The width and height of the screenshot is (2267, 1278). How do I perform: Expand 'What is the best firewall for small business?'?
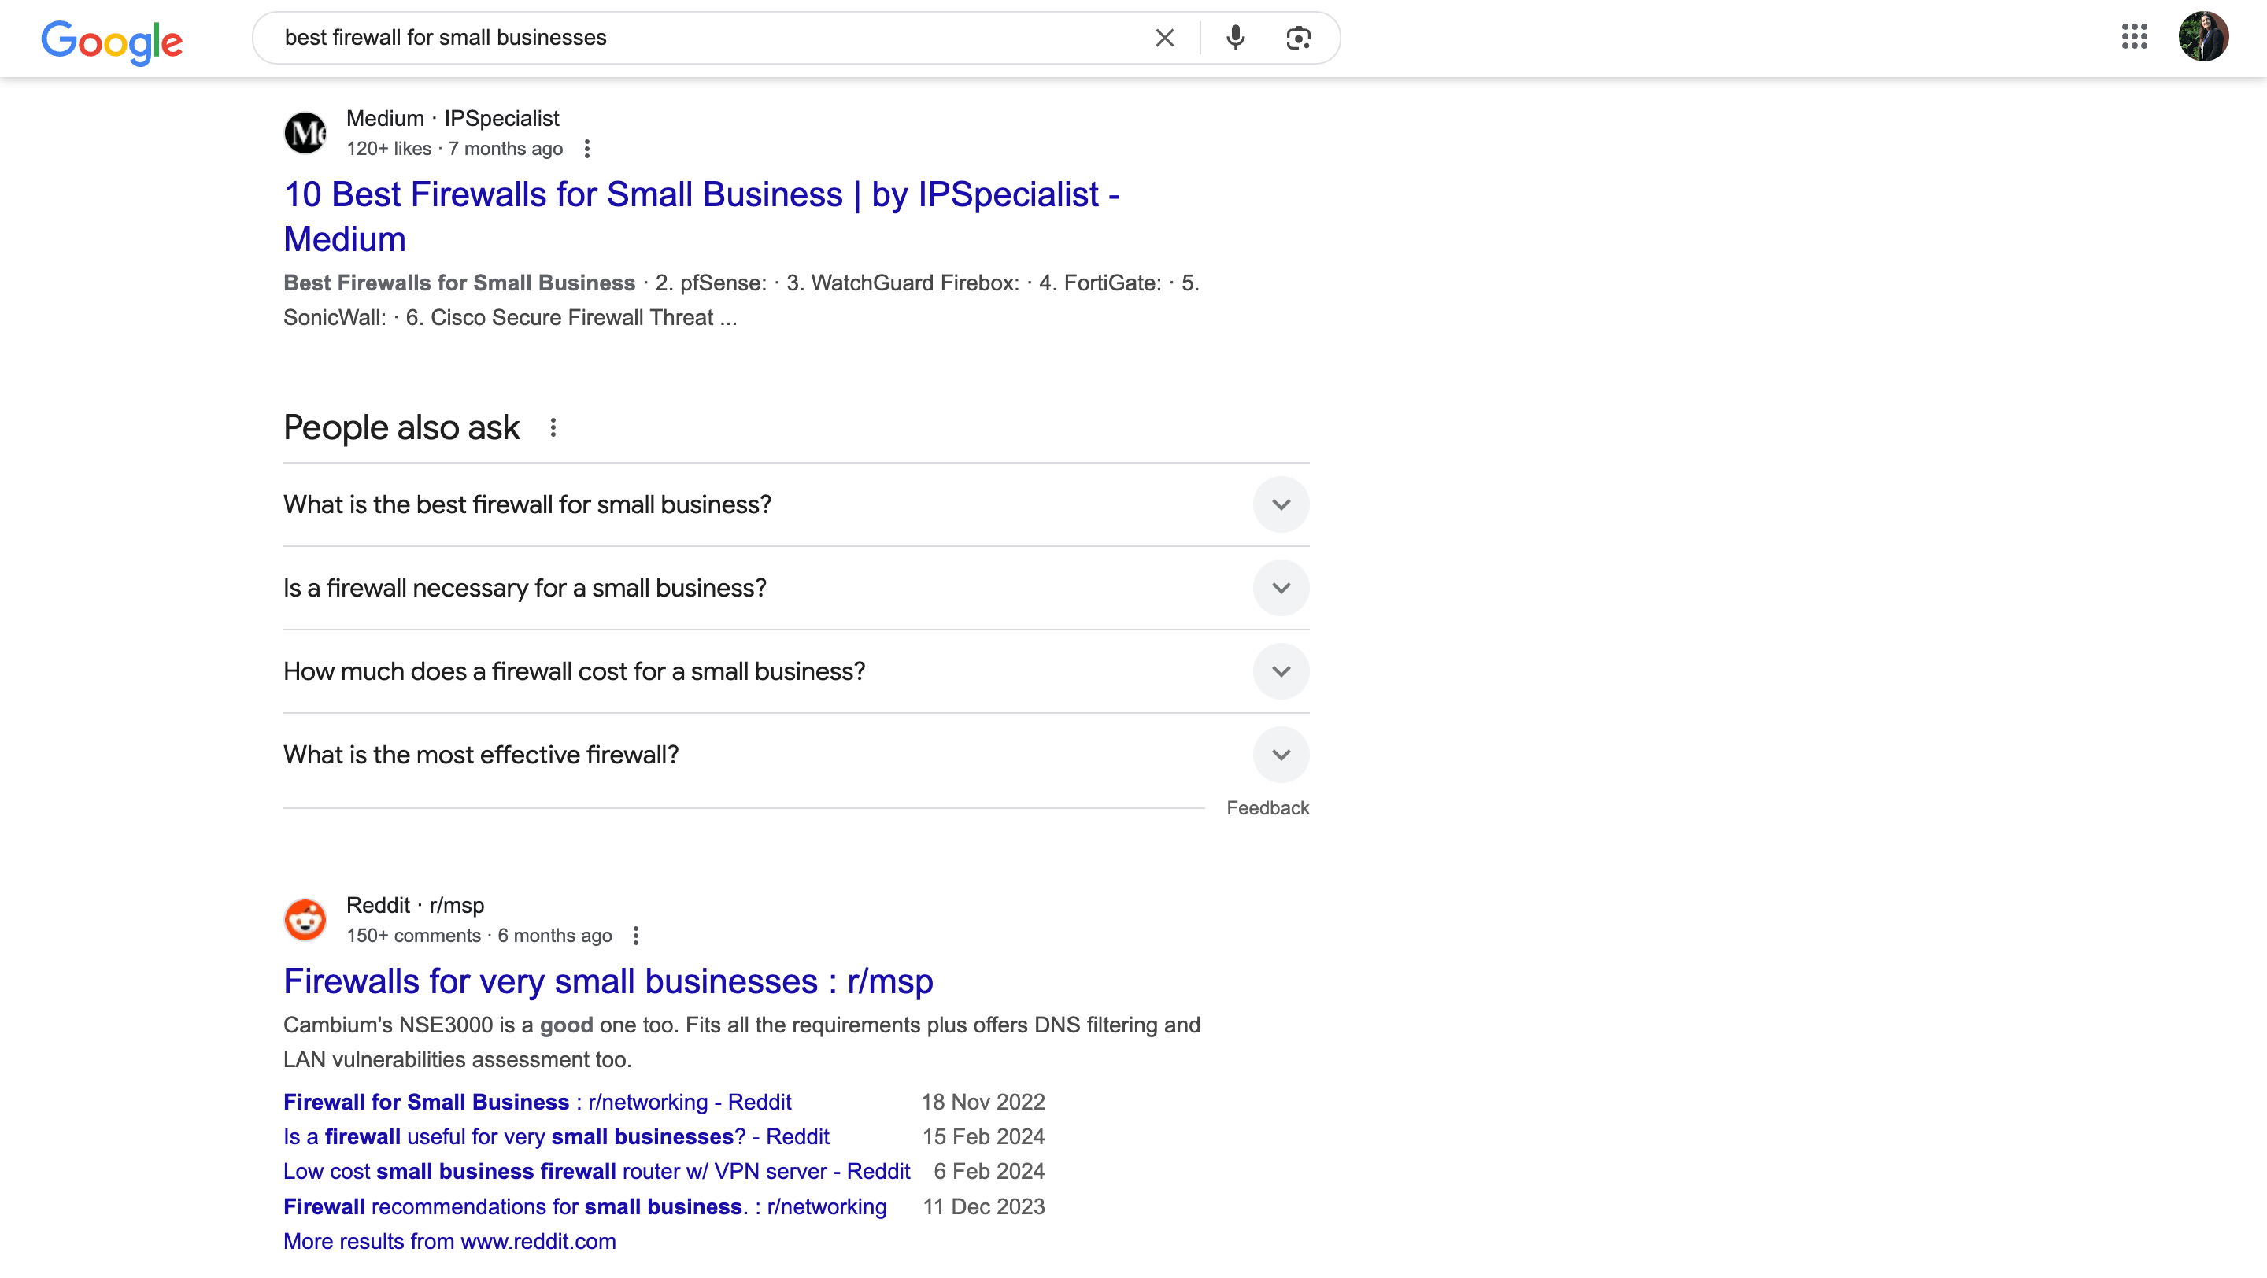[1281, 504]
